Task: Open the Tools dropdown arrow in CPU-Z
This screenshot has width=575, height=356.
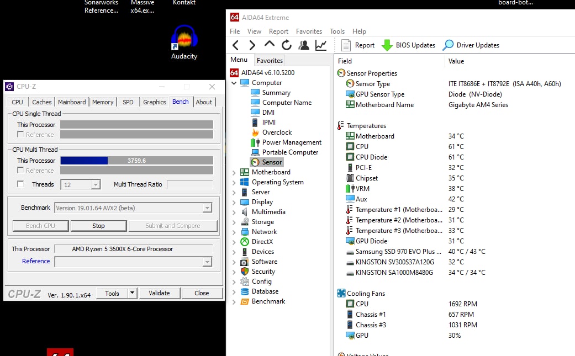Action: pyautogui.click(x=132, y=293)
